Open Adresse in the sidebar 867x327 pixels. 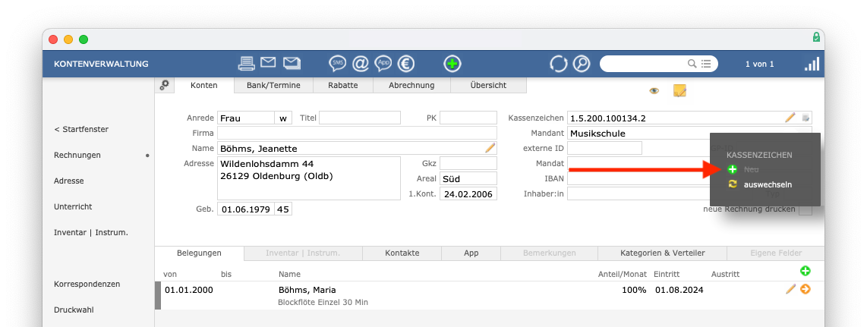(x=68, y=181)
